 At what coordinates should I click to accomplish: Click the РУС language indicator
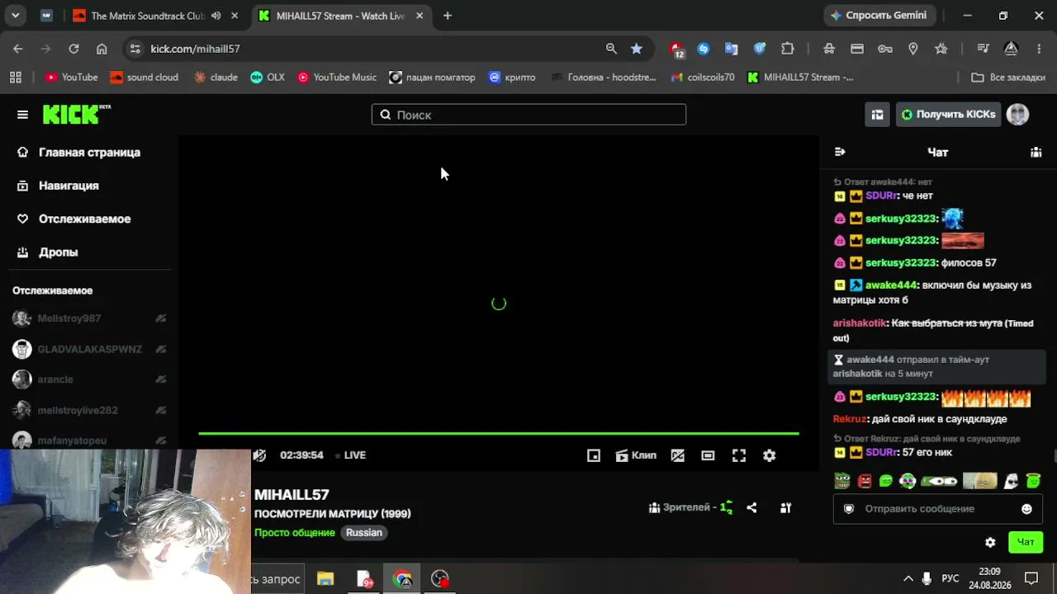[x=950, y=578]
